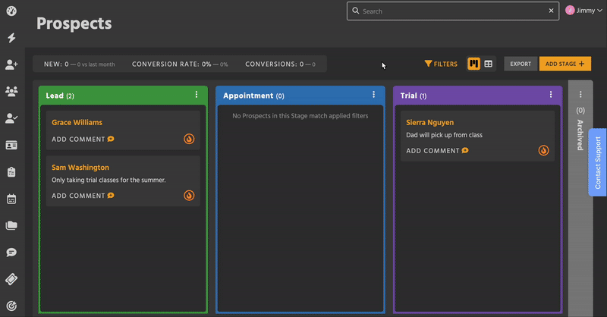Open the add-person icon in sidebar
This screenshot has width=607, height=317.
[11, 65]
